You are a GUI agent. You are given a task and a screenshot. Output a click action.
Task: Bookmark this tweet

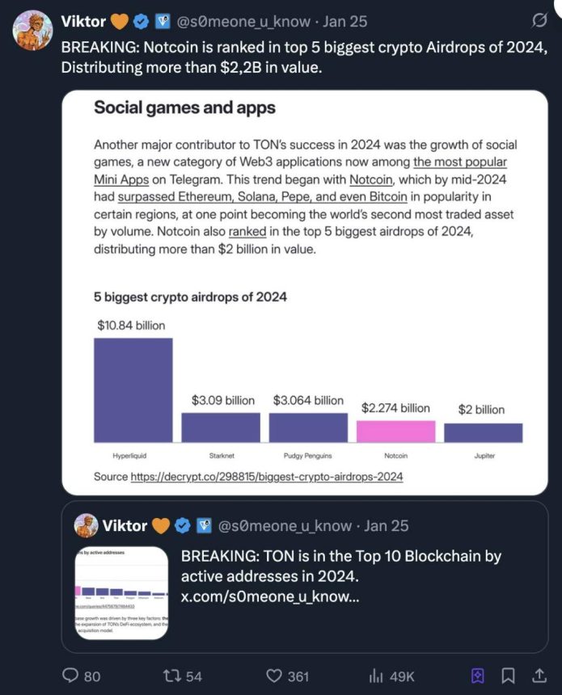[x=508, y=675]
